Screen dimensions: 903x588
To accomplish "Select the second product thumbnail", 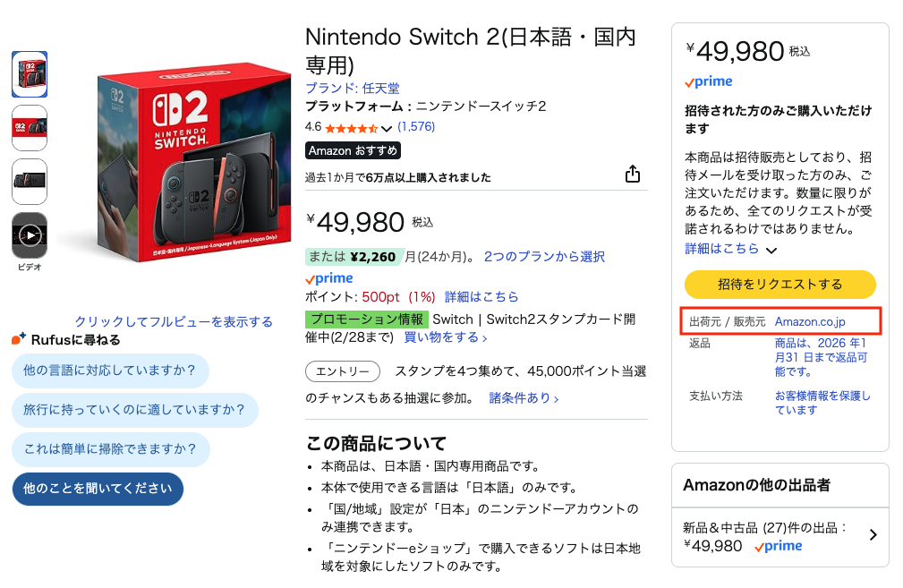I will (x=30, y=128).
